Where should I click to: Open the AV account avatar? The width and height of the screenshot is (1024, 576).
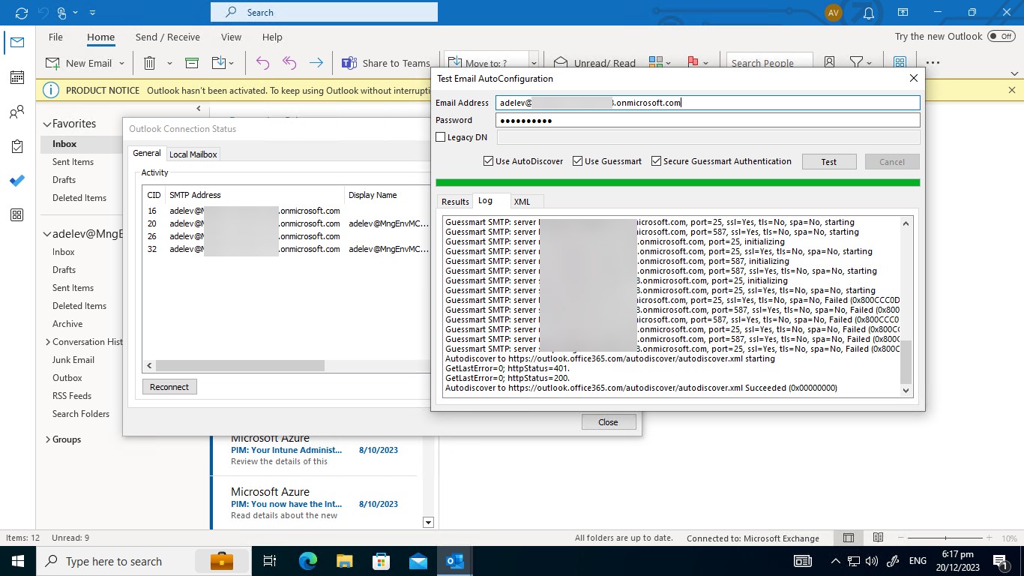[834, 13]
